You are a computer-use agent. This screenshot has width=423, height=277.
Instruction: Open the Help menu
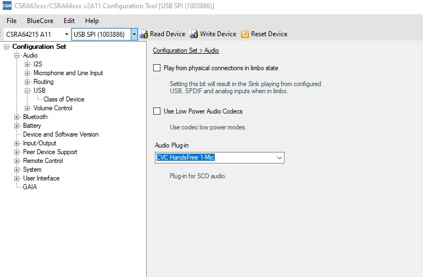(x=92, y=21)
